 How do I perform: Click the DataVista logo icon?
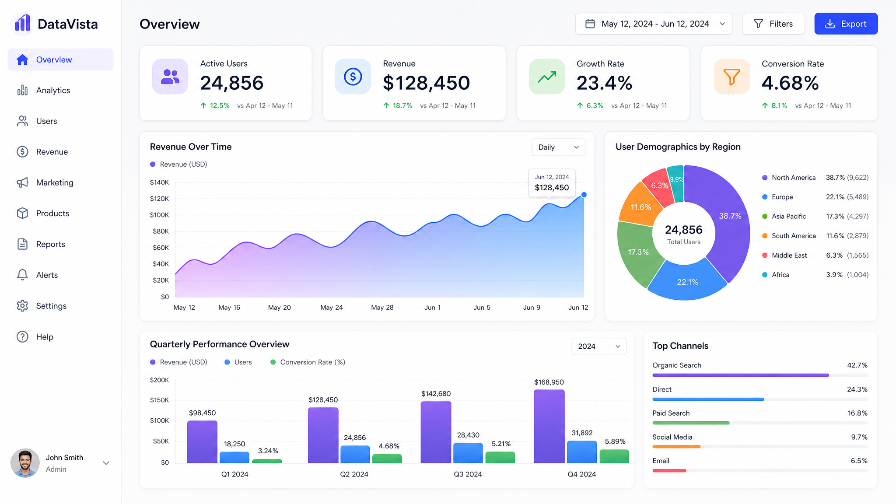coord(22,24)
